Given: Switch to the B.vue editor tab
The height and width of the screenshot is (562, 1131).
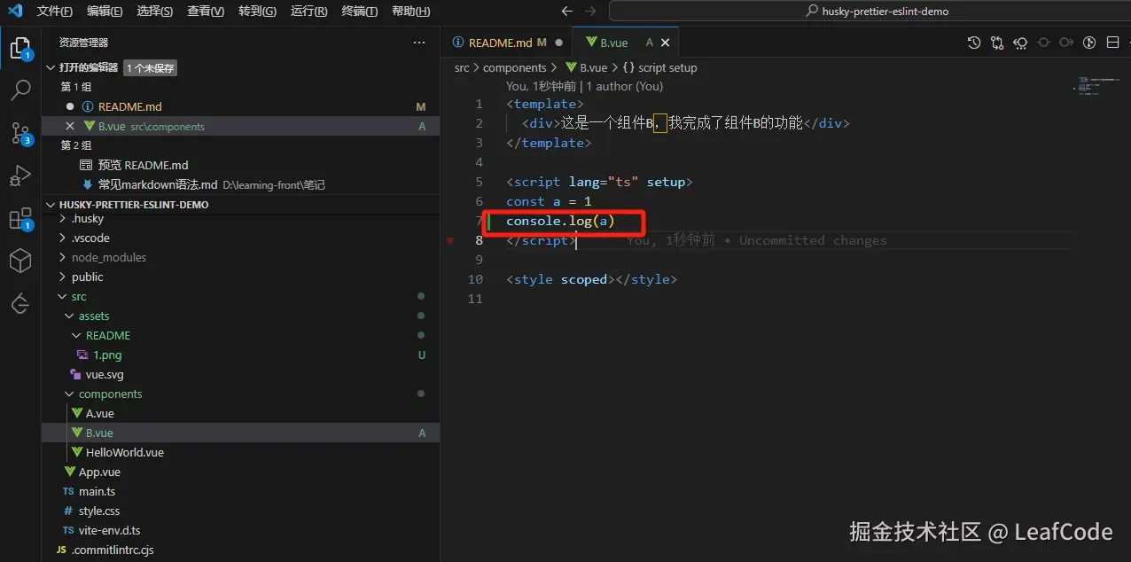Looking at the screenshot, I should coord(626,43).
